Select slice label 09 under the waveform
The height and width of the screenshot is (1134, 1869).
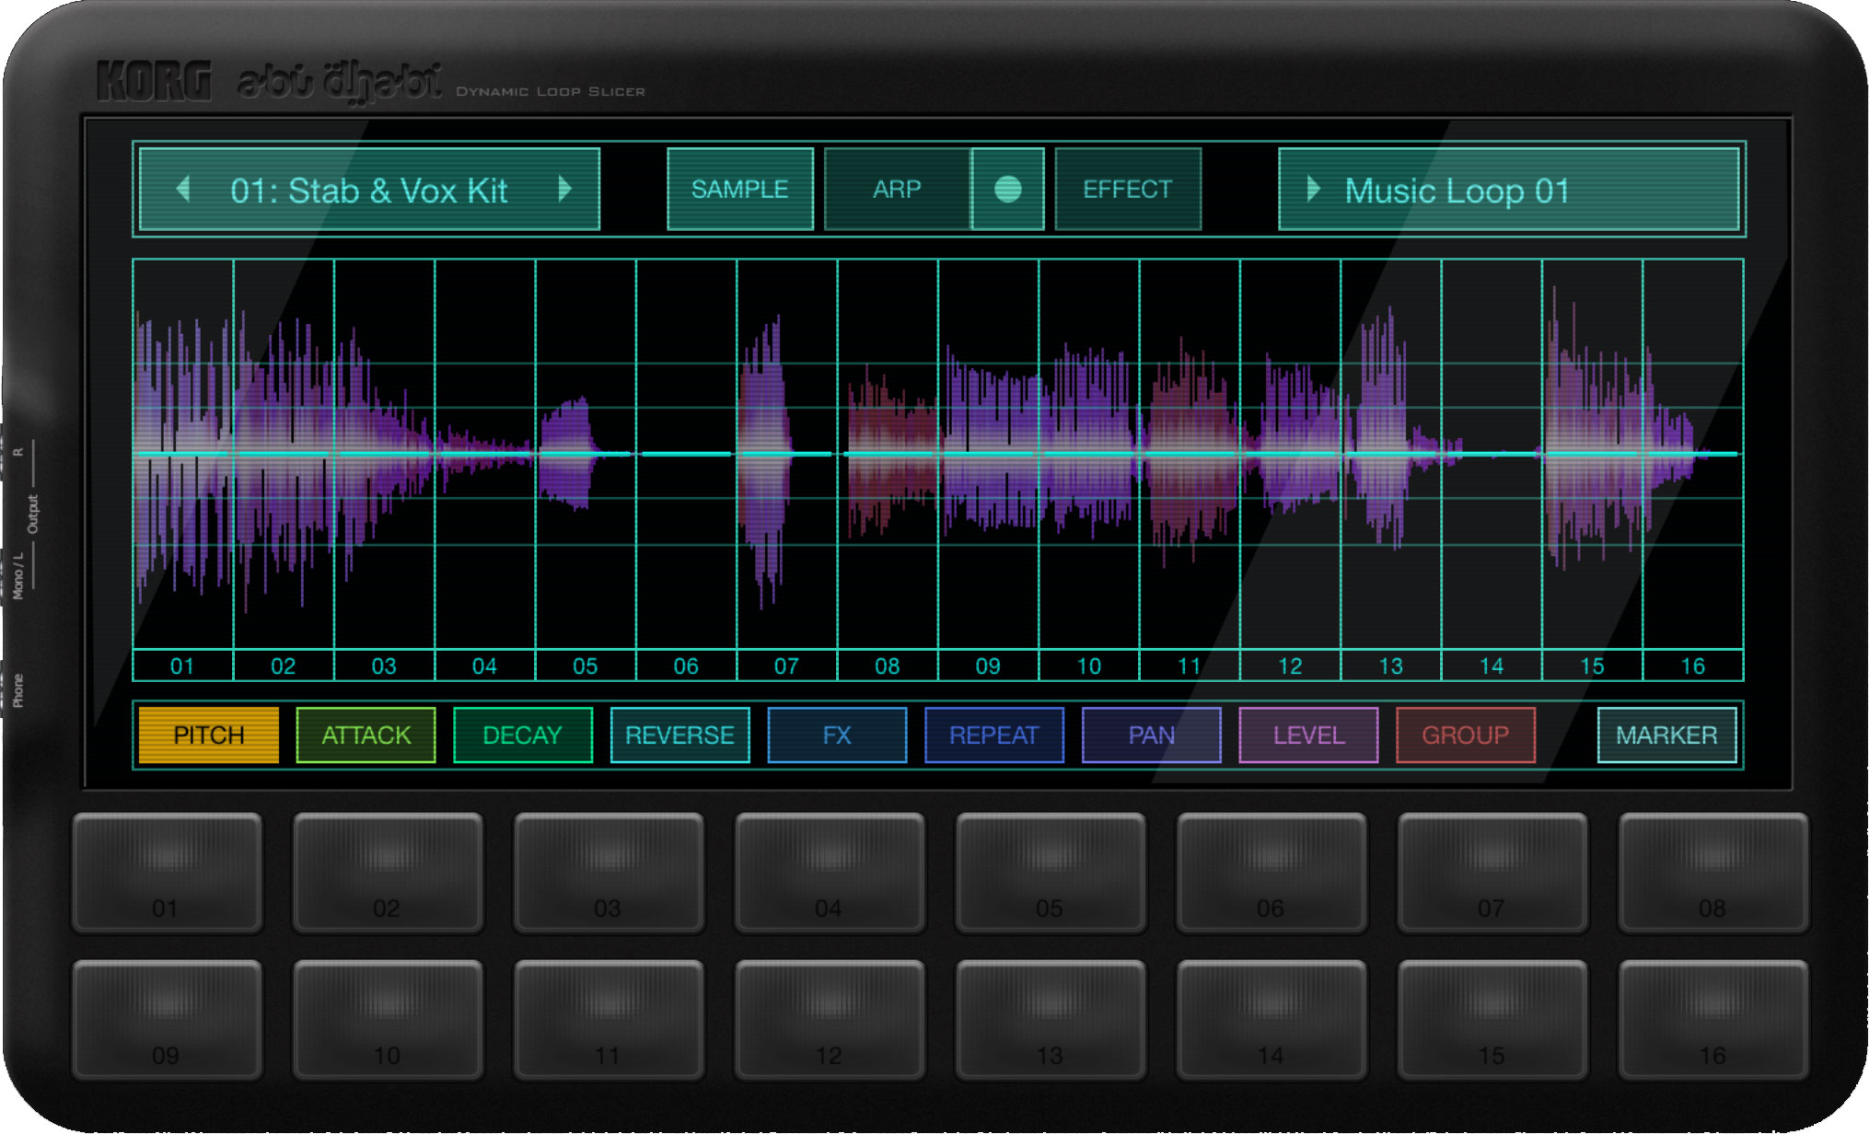[988, 665]
